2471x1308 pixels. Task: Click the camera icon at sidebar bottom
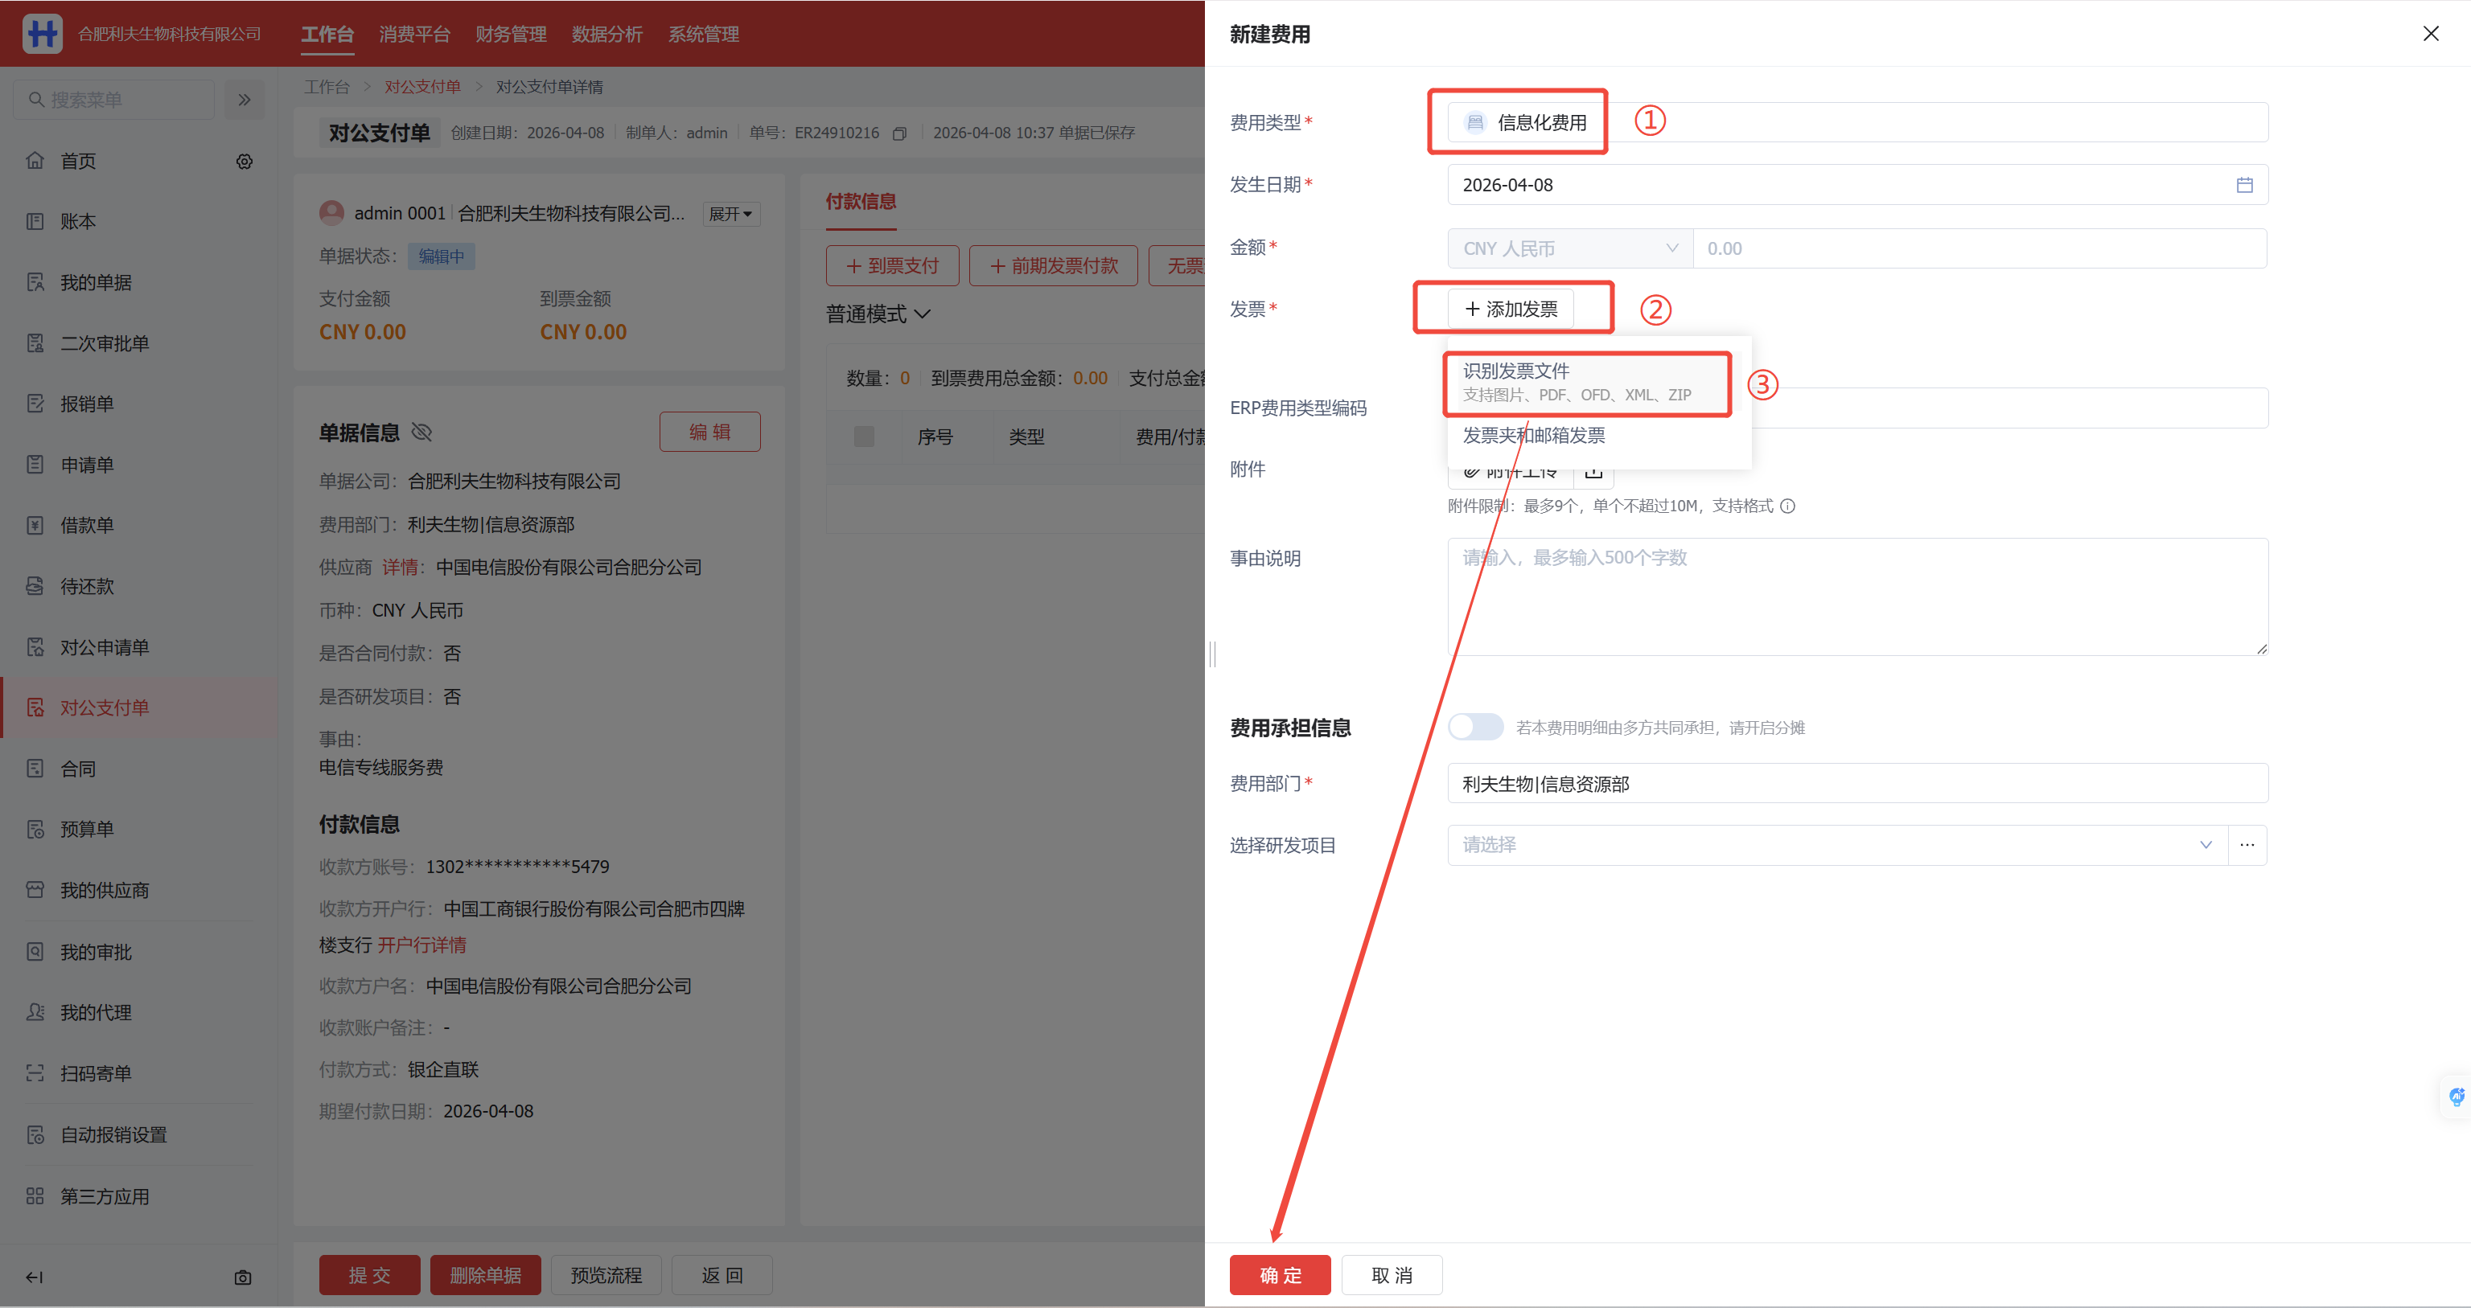point(243,1277)
